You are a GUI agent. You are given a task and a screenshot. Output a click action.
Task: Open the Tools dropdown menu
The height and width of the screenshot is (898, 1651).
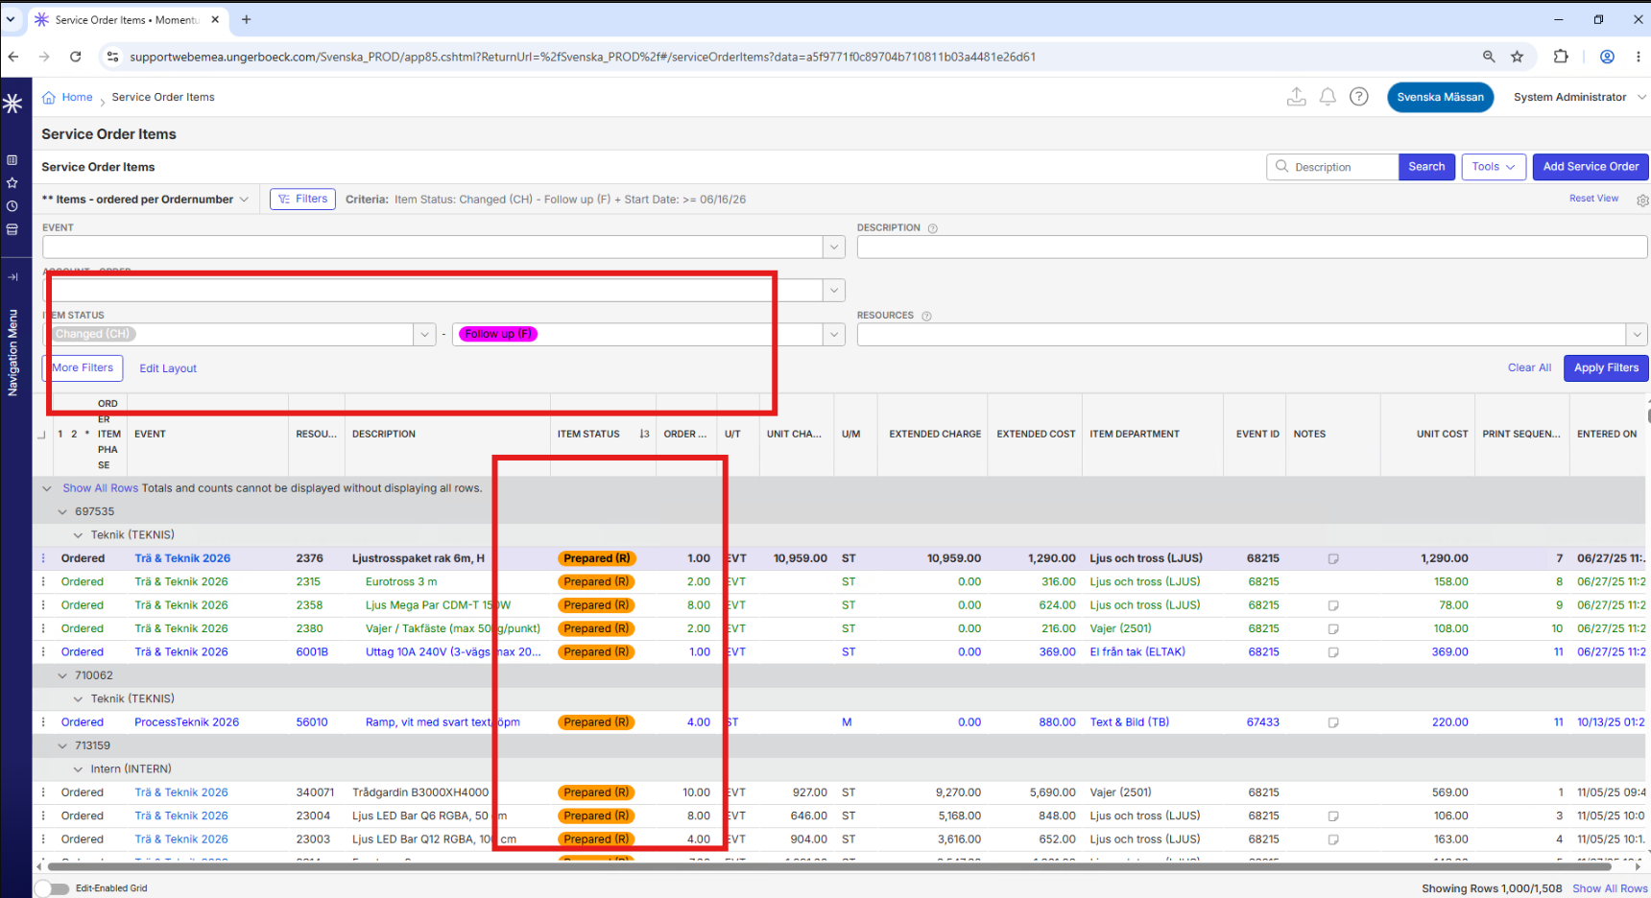click(x=1494, y=167)
